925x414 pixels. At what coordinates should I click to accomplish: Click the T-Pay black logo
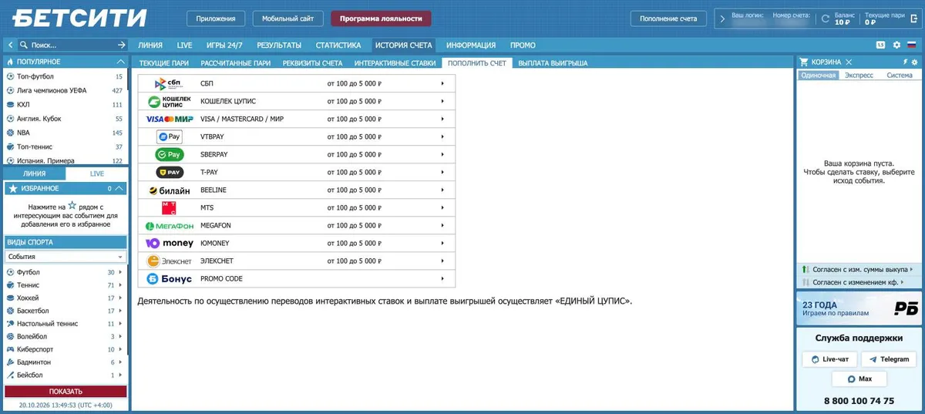169,172
